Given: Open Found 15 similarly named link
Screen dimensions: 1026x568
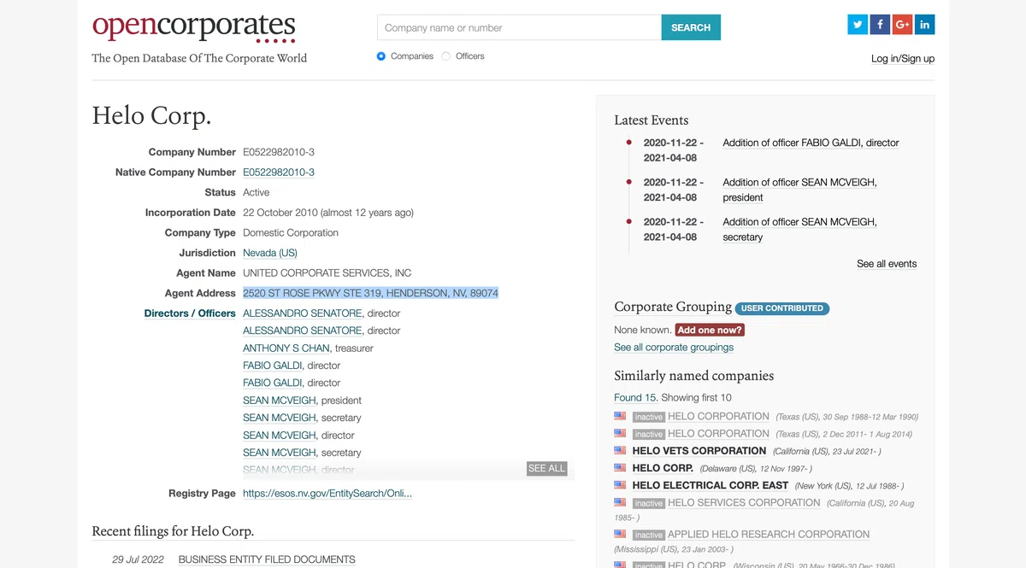Looking at the screenshot, I should pyautogui.click(x=635, y=397).
